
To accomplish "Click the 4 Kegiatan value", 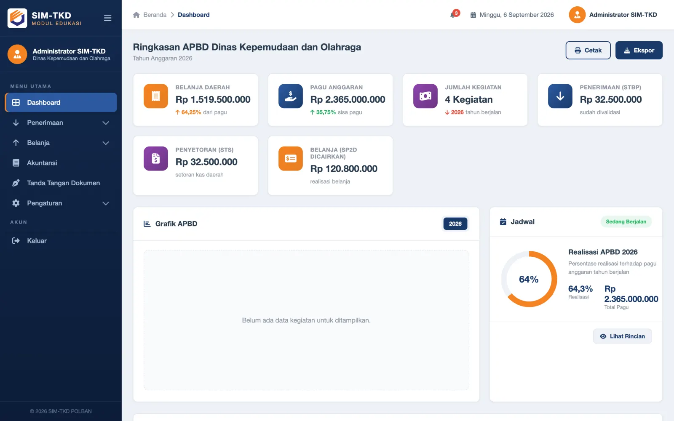I will (x=469, y=99).
